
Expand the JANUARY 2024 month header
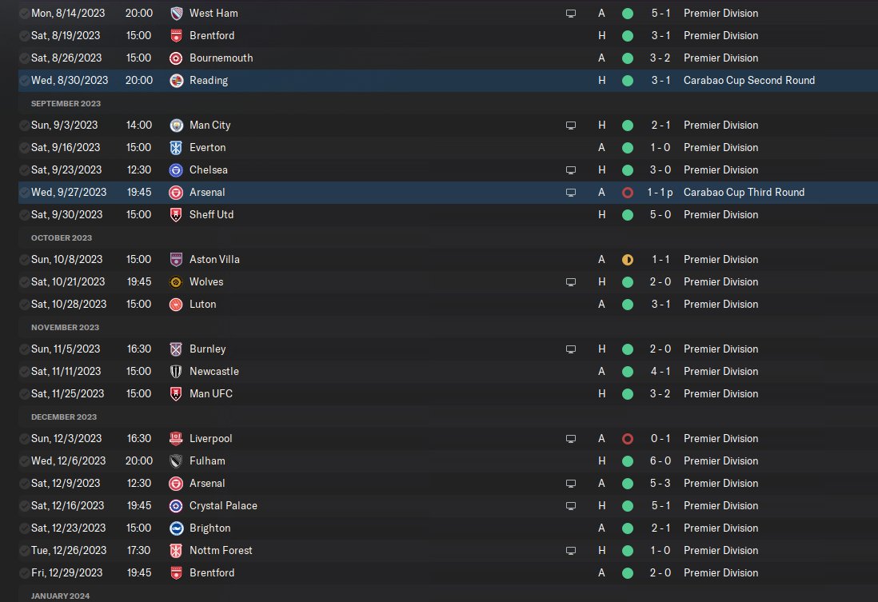tap(60, 596)
